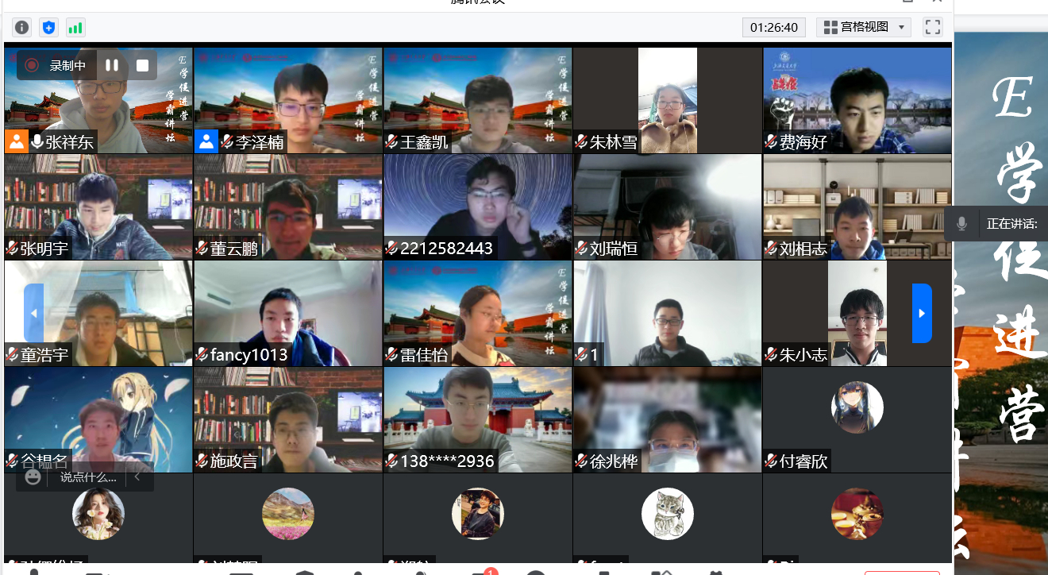Check the green network signal icon
The width and height of the screenshot is (1048, 575).
tap(75, 28)
